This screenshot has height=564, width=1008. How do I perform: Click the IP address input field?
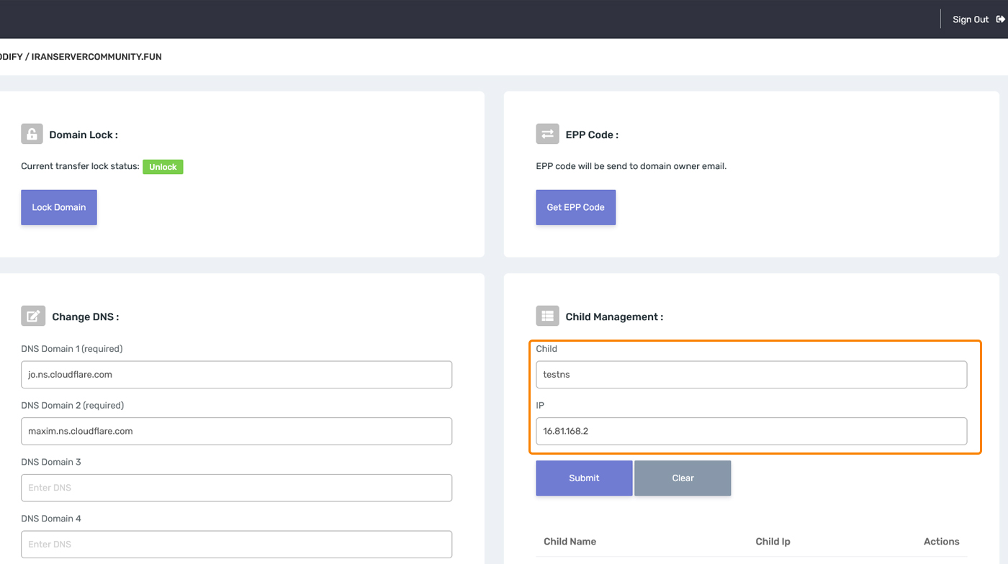point(751,432)
